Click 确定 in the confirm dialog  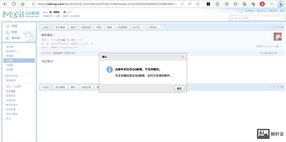click(179, 88)
